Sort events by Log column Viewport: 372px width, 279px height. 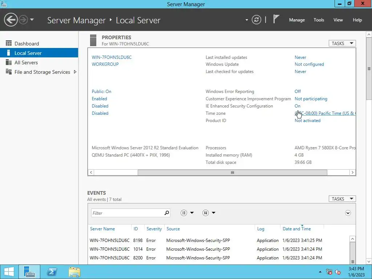(x=260, y=229)
